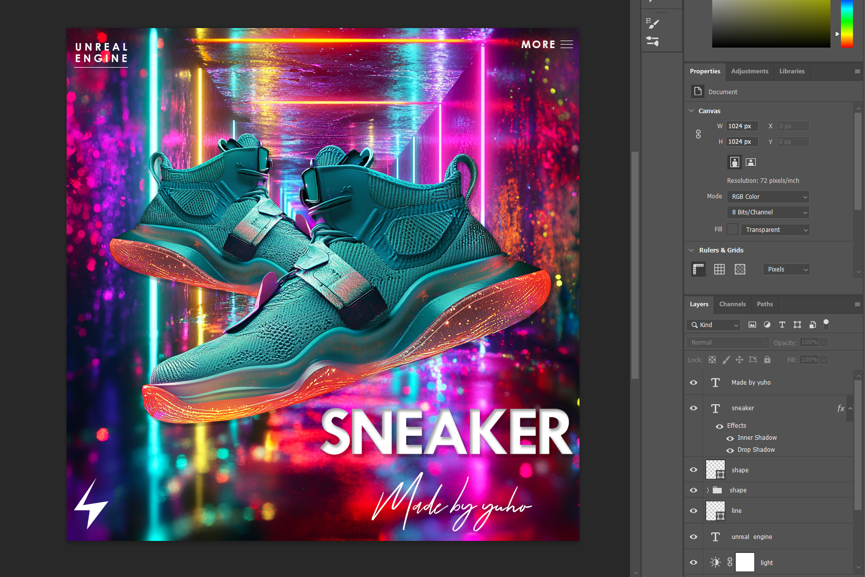The height and width of the screenshot is (577, 865).
Task: Switch to the Channels tab
Action: point(732,304)
